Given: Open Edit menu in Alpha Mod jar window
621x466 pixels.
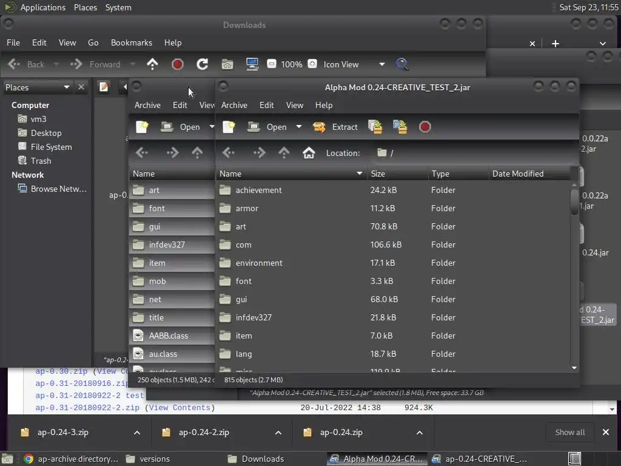Looking at the screenshot, I should tap(267, 105).
